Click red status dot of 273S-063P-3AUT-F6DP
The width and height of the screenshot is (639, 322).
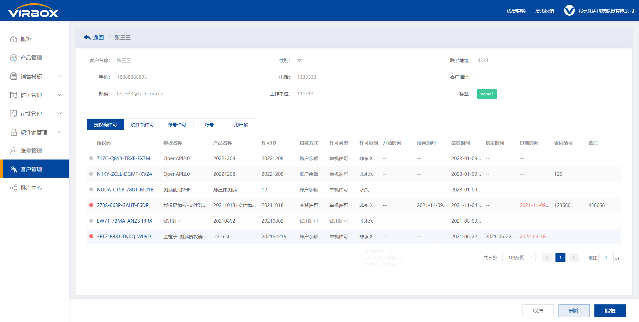tap(91, 205)
